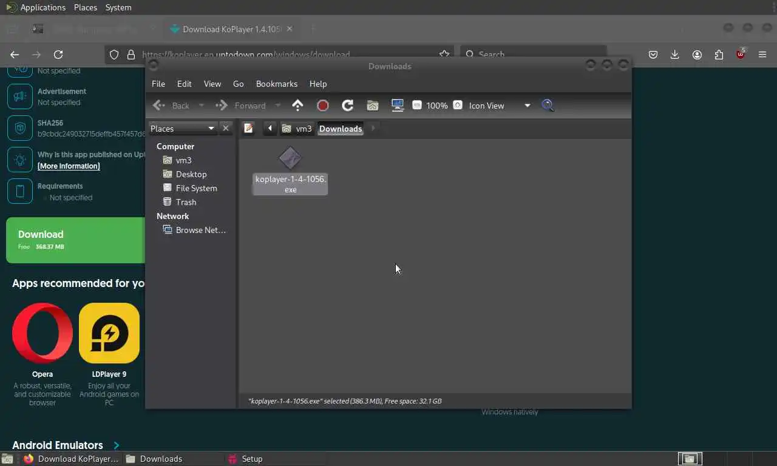Image resolution: width=777 pixels, height=466 pixels.
Task: Open the Bookmarks menu
Action: pos(277,84)
